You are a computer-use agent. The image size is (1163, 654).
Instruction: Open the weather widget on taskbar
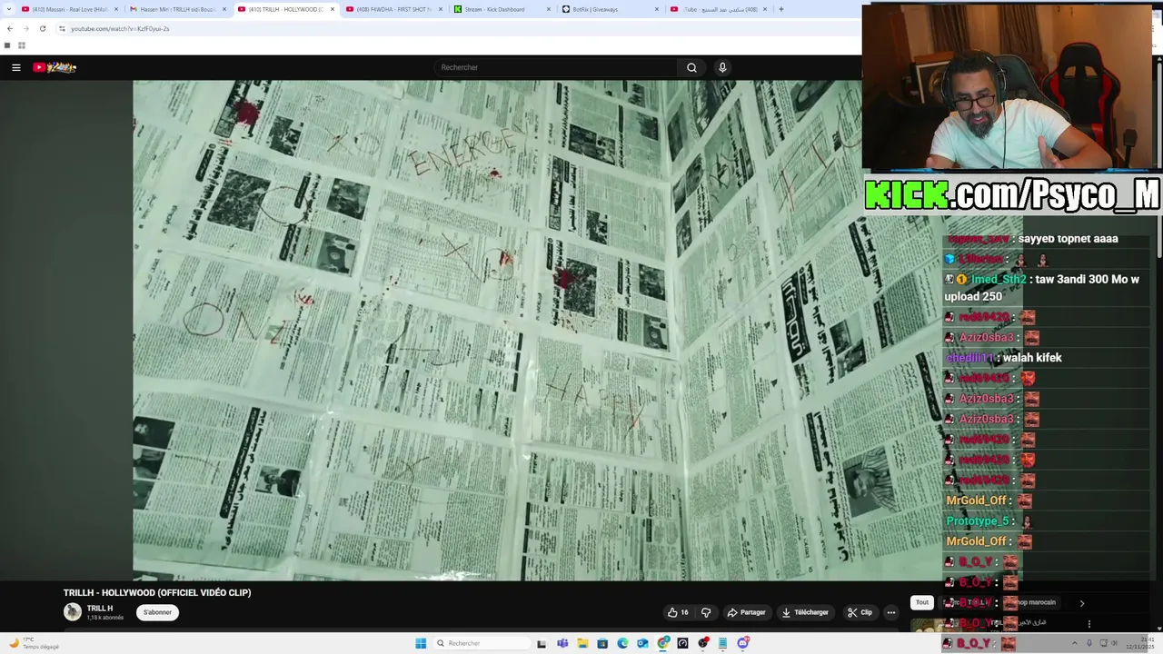point(34,643)
